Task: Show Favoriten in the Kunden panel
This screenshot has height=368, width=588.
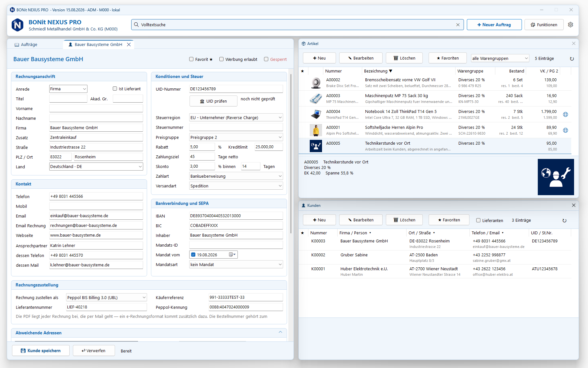Action: [x=449, y=220]
